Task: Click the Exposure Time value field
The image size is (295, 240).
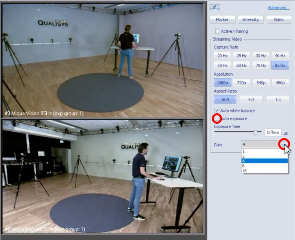Action: click(x=273, y=132)
